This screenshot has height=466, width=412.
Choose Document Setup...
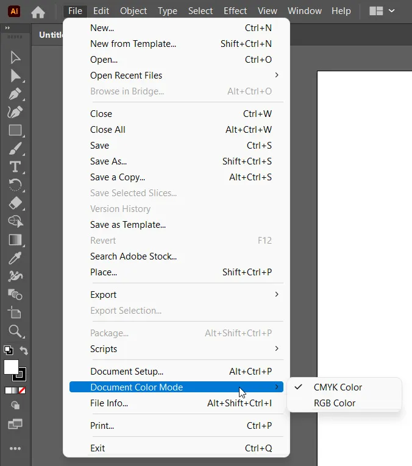[176, 372]
